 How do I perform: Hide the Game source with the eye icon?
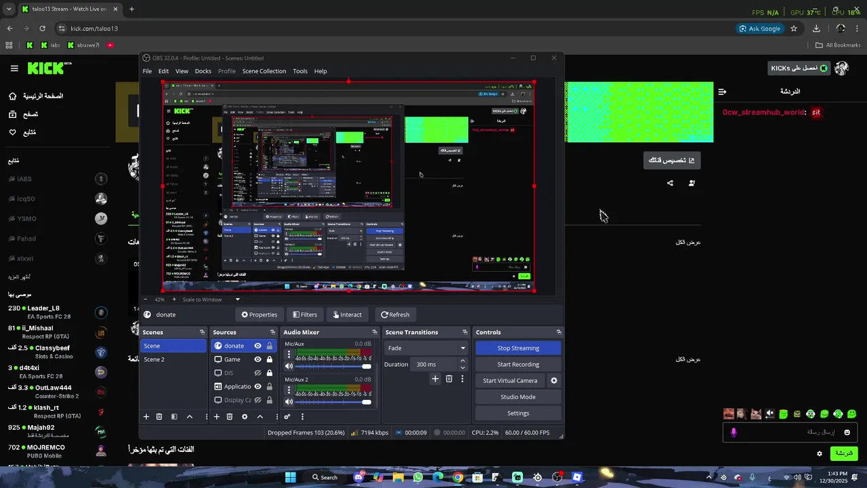tap(257, 359)
